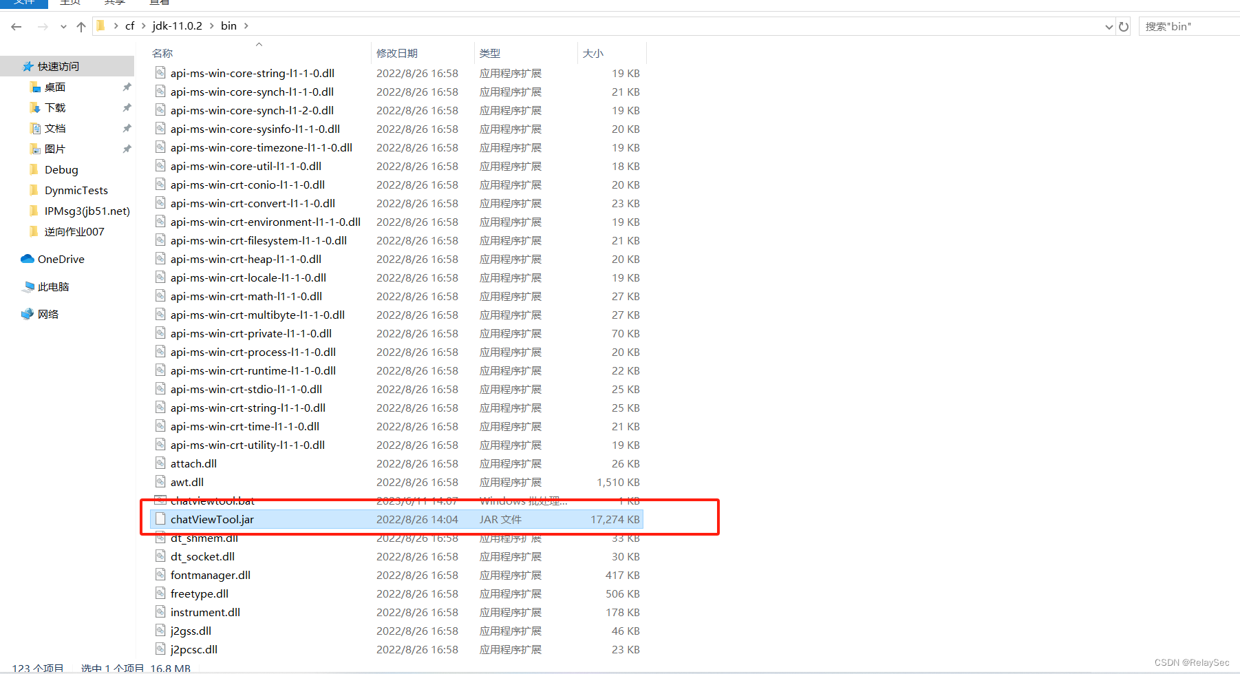Open the 文件 menu
The image size is (1240, 674).
(x=25, y=3)
